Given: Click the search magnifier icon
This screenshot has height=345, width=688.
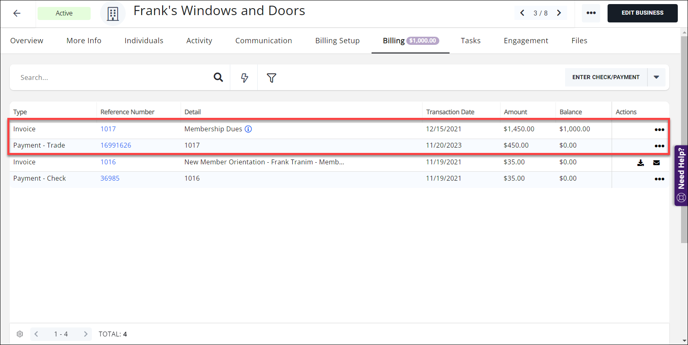Looking at the screenshot, I should 218,77.
